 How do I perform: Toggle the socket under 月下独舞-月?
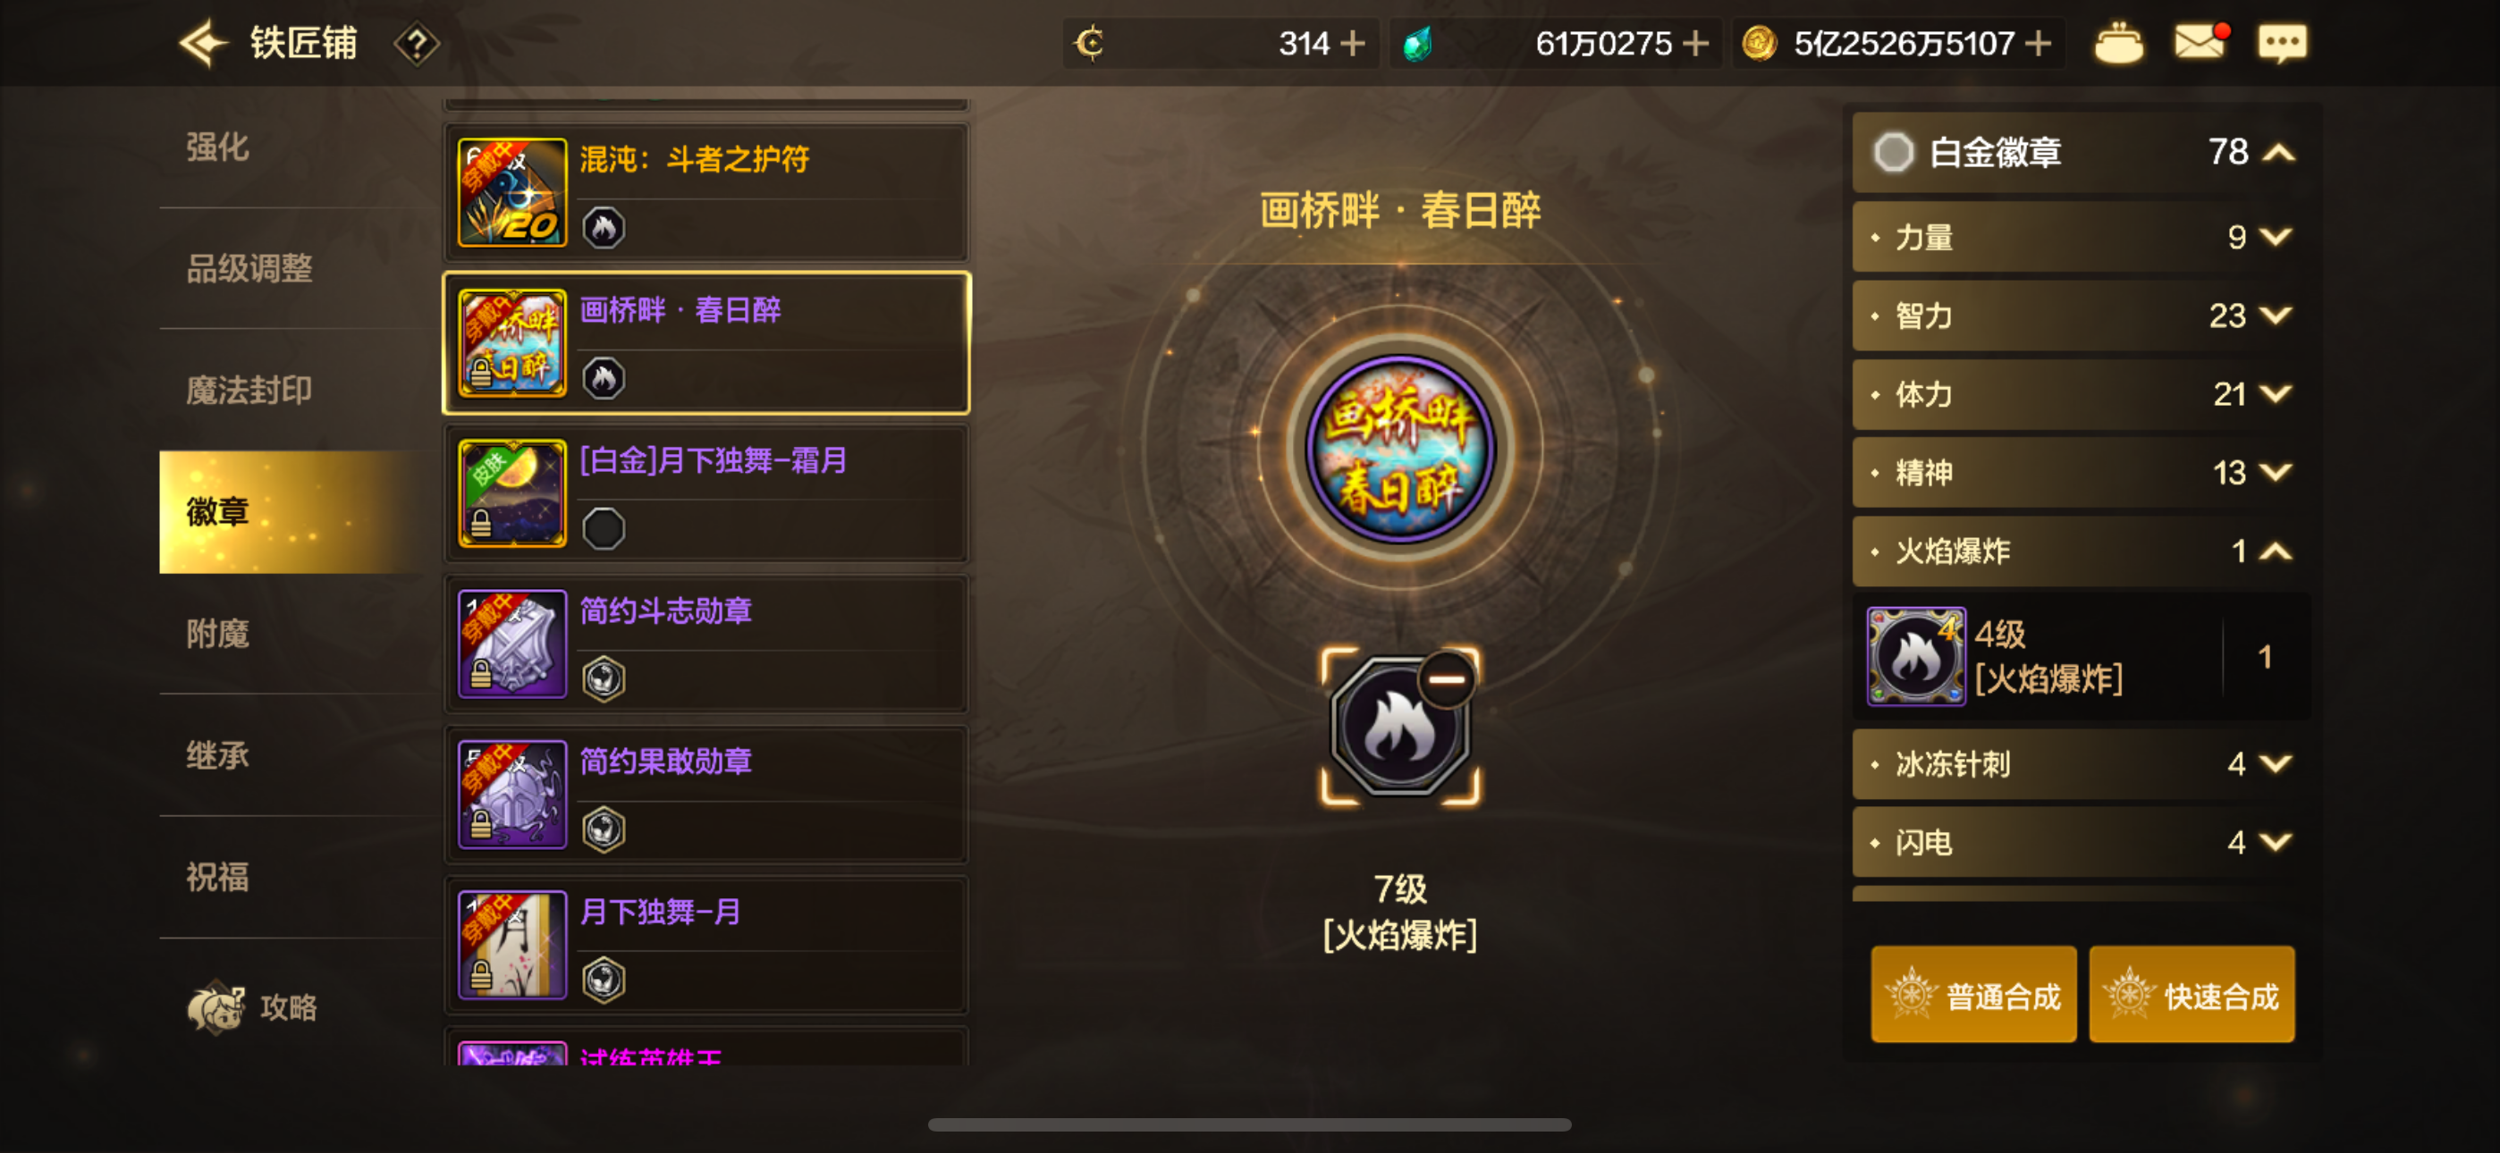[x=604, y=980]
